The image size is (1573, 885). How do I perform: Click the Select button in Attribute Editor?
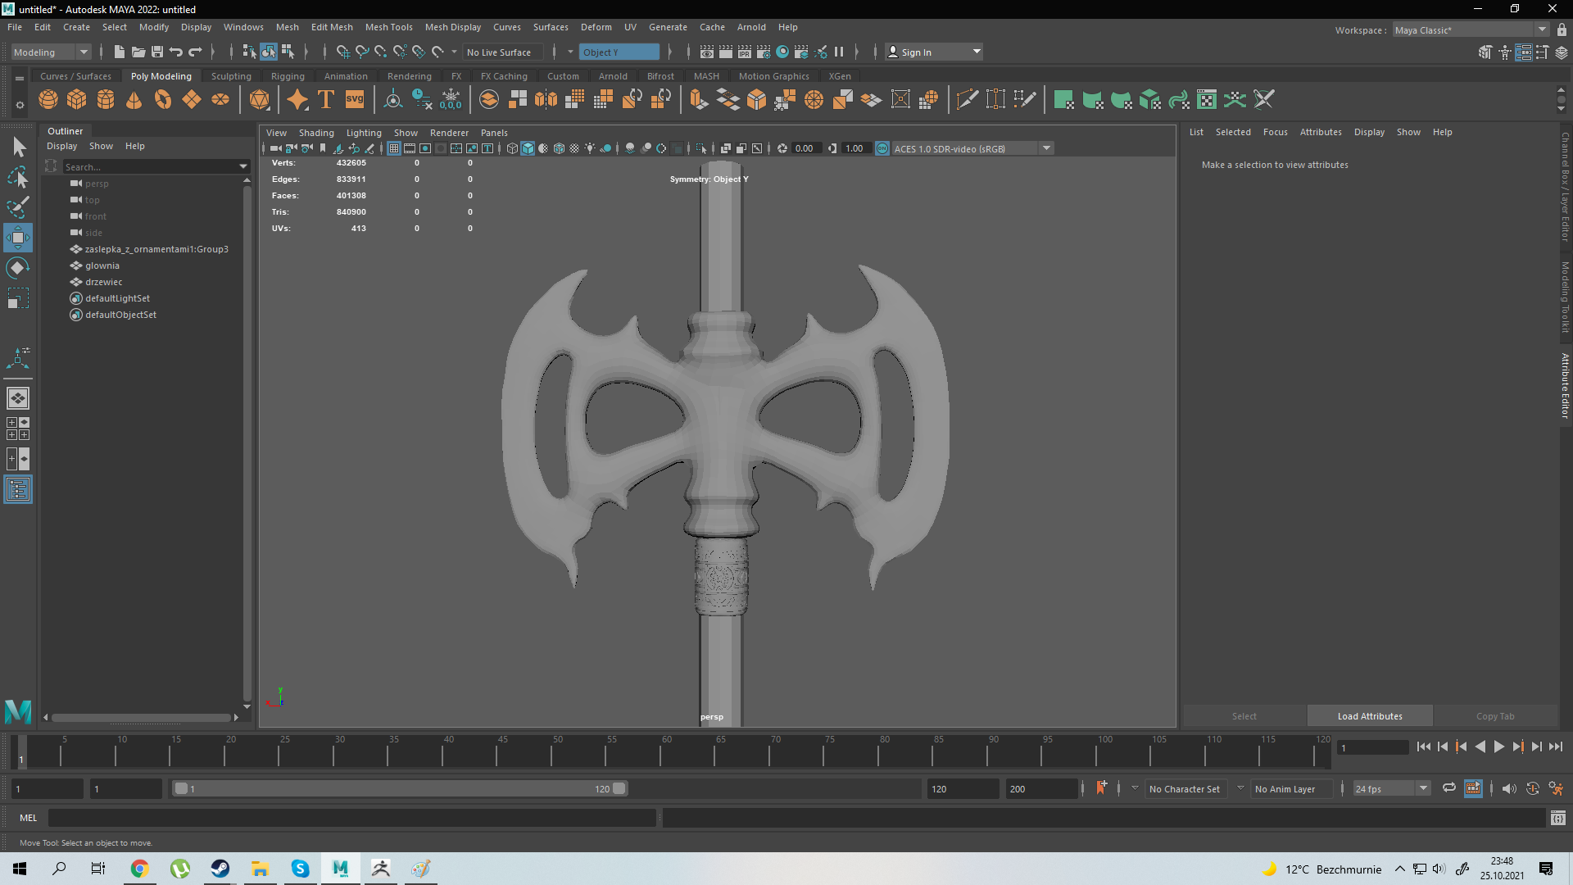pyautogui.click(x=1244, y=715)
